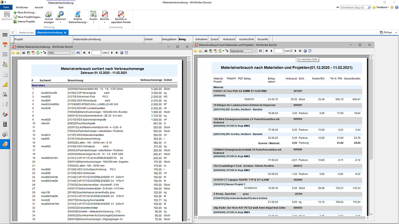Viewport: 399px width, 224px height.
Task: Open the Heute zu tun tab
Action: [26, 33]
